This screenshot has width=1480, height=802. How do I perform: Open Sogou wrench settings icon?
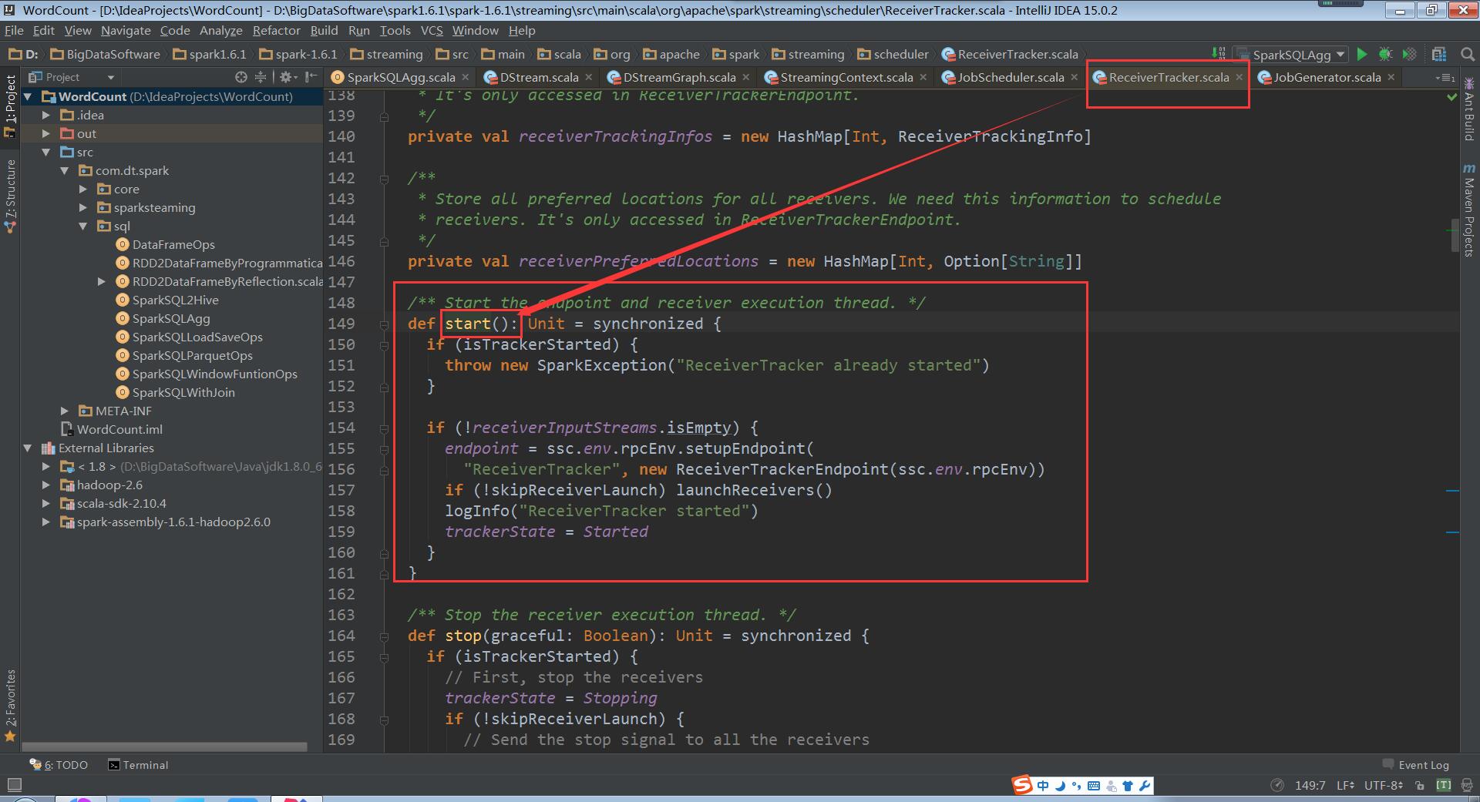point(1145,786)
